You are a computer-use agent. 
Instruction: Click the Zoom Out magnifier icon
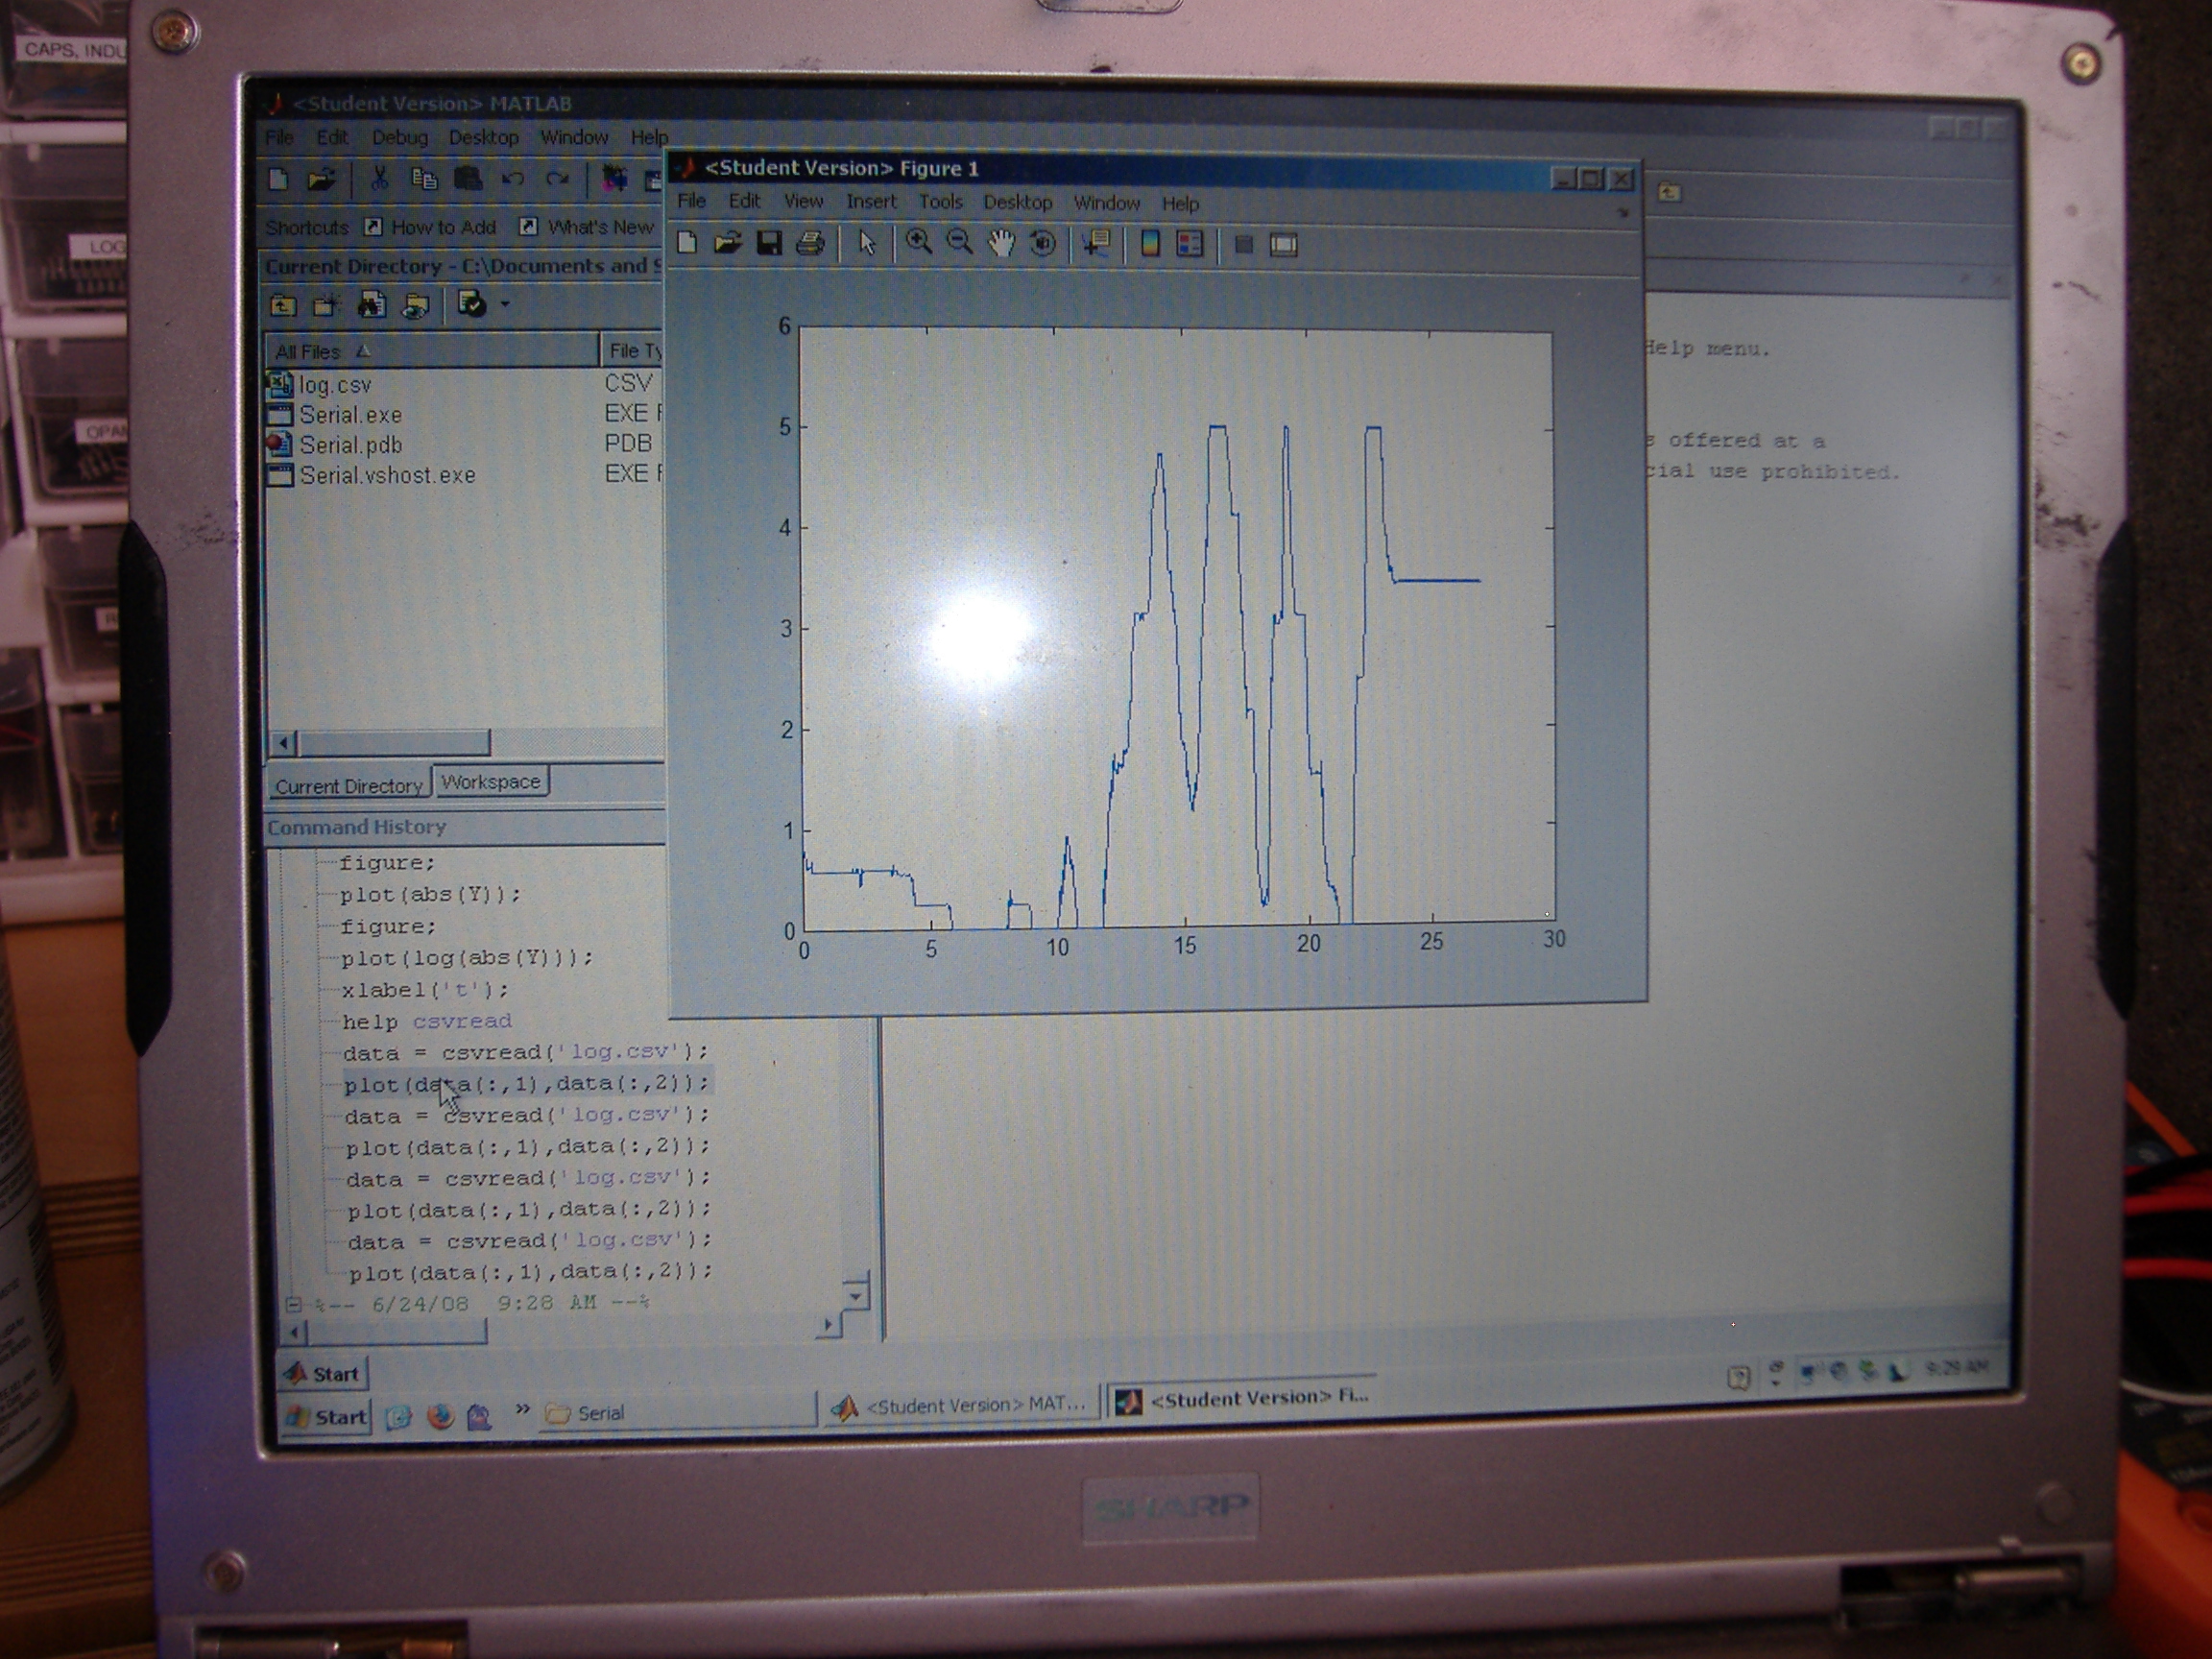coord(959,242)
